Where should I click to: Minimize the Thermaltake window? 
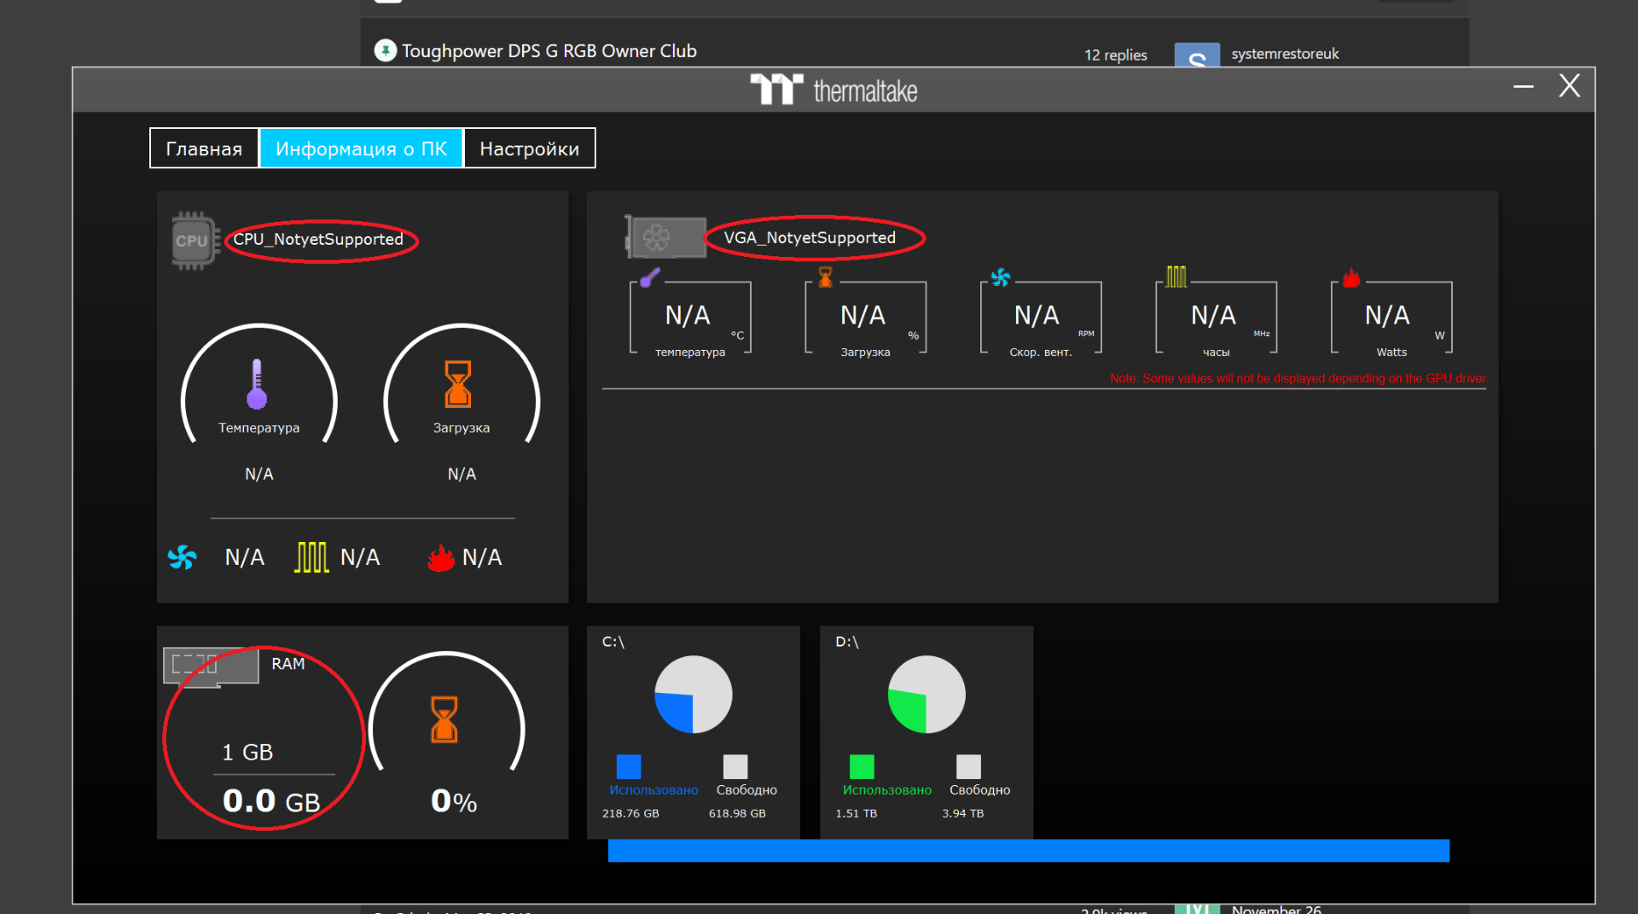(x=1524, y=86)
